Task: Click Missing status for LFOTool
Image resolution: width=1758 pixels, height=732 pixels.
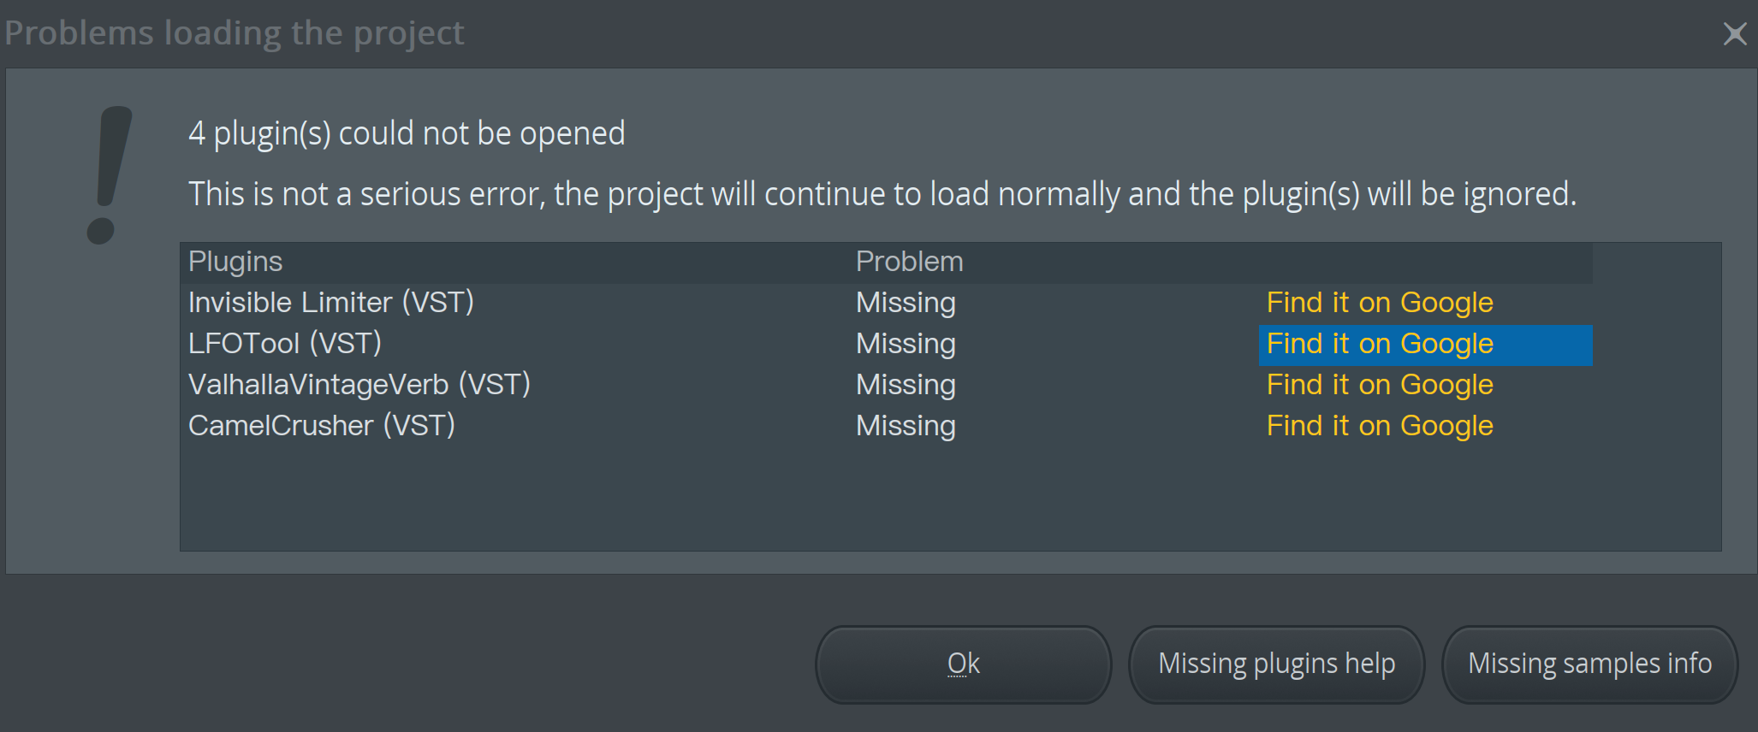Action: [x=906, y=344]
